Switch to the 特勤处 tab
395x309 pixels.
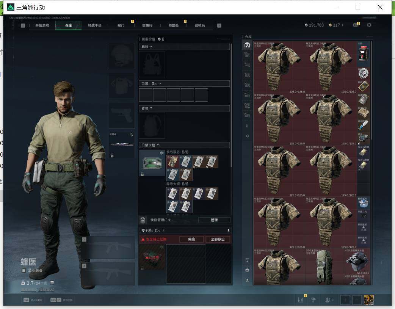click(x=174, y=25)
